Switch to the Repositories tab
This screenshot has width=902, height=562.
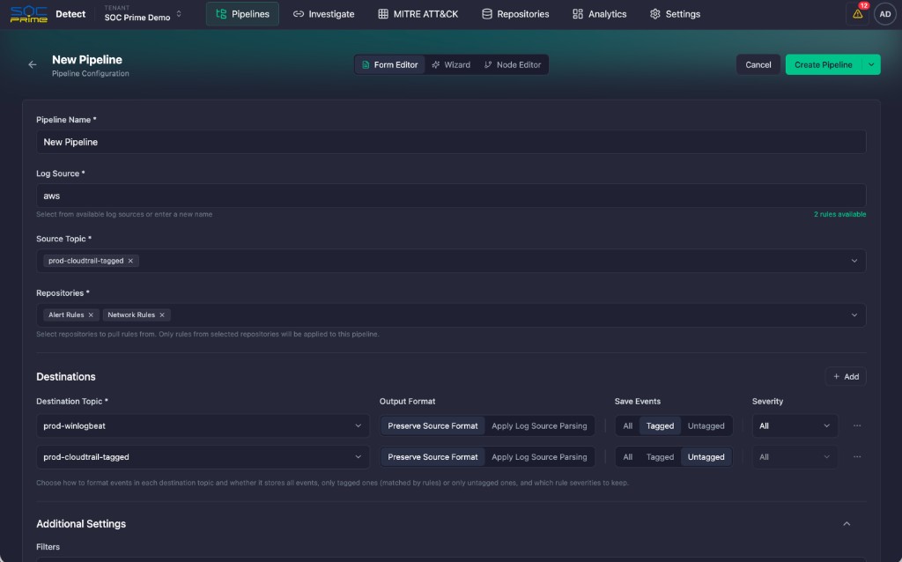pos(515,14)
